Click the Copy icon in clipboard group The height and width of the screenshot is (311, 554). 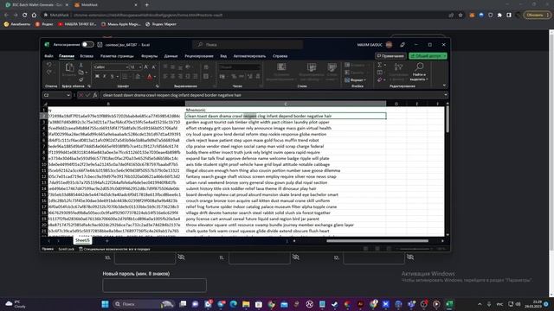coord(81,73)
